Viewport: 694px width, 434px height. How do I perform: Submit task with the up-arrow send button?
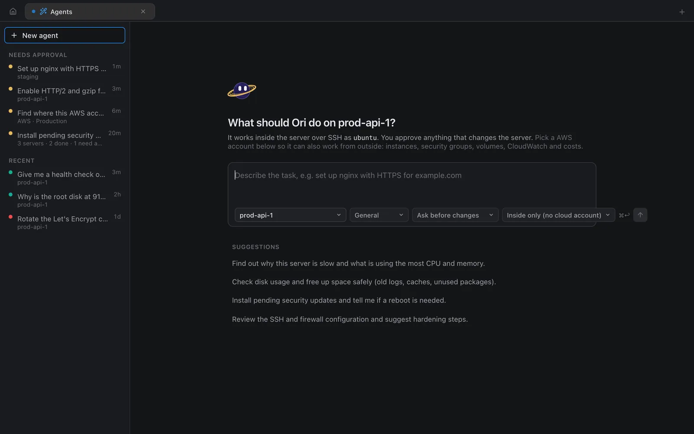640,215
